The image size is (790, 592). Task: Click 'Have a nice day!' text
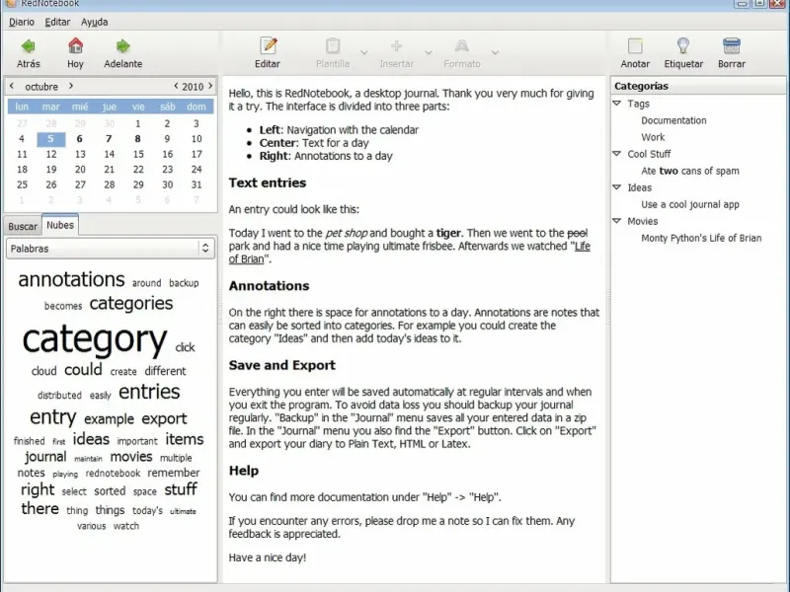point(268,557)
